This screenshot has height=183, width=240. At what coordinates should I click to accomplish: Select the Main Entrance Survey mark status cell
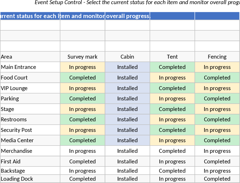click(82, 67)
